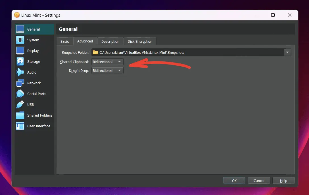Click the yellow folder icon in Snapshot Folder

[95, 52]
